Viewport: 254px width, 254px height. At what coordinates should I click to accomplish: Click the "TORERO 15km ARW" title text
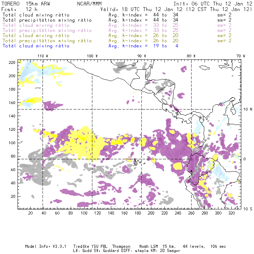click(26, 4)
